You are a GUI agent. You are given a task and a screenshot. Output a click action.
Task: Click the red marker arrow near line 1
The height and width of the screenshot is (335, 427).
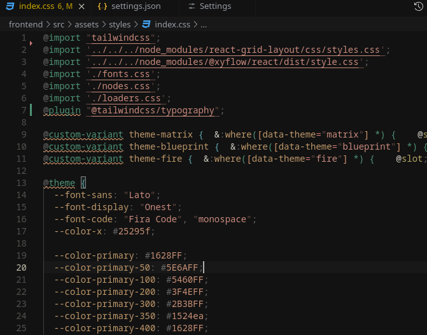pyautogui.click(x=31, y=43)
